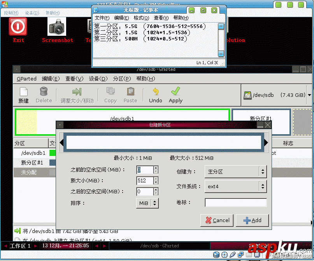Open Notepad 帮助(H) menu

click(x=181, y=18)
